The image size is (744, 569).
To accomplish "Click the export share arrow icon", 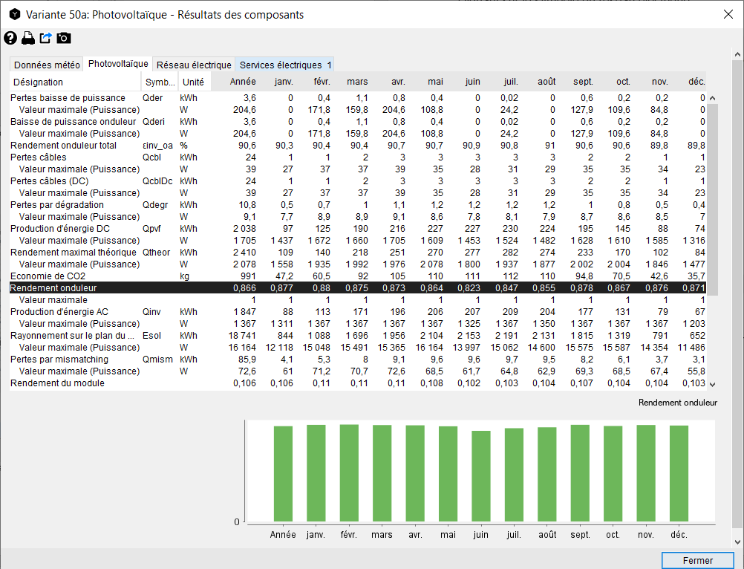I will click(x=46, y=39).
